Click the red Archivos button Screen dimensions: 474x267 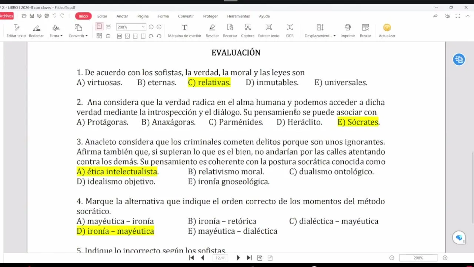click(x=6, y=16)
